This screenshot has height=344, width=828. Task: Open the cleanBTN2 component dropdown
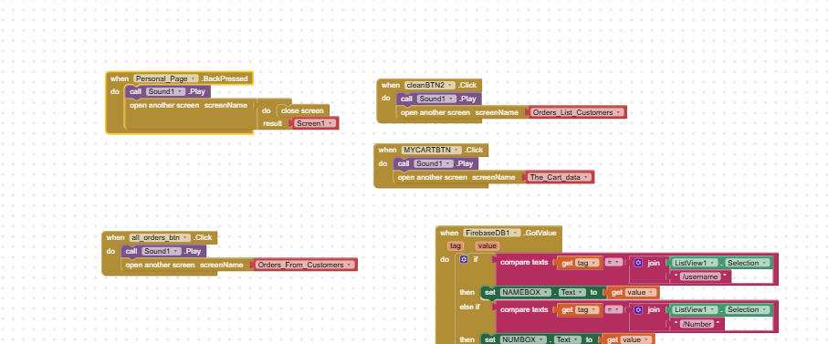point(429,85)
